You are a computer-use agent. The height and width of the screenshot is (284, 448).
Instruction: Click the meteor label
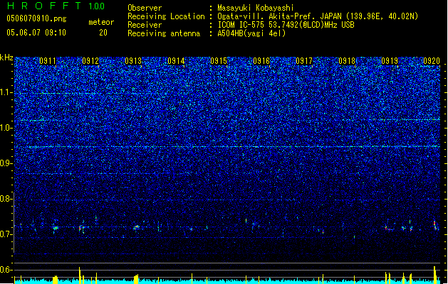tap(101, 22)
